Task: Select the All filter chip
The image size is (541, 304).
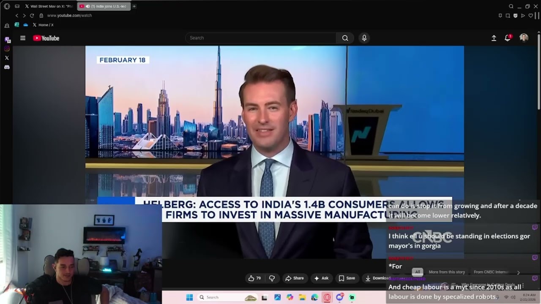Action: 418,272
